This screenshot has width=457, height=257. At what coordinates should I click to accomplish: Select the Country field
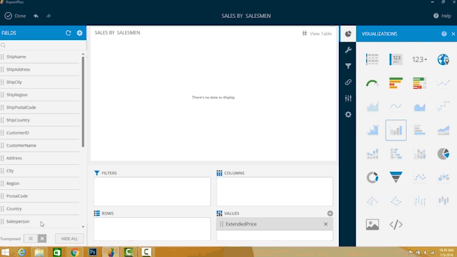point(40,209)
